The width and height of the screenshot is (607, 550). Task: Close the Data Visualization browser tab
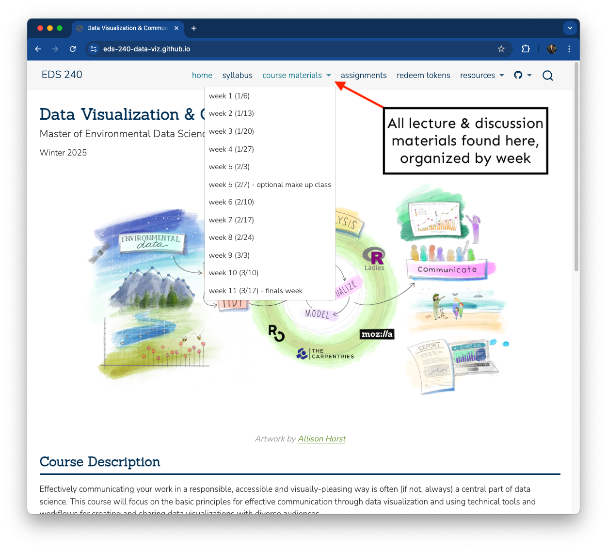(x=176, y=28)
